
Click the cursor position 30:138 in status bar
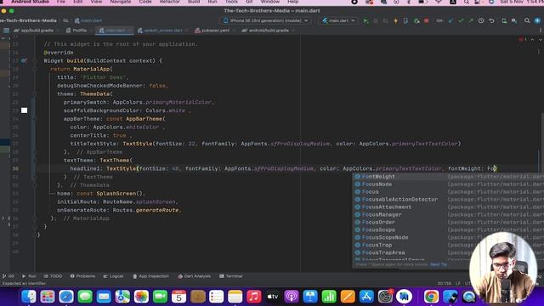[x=444, y=283]
